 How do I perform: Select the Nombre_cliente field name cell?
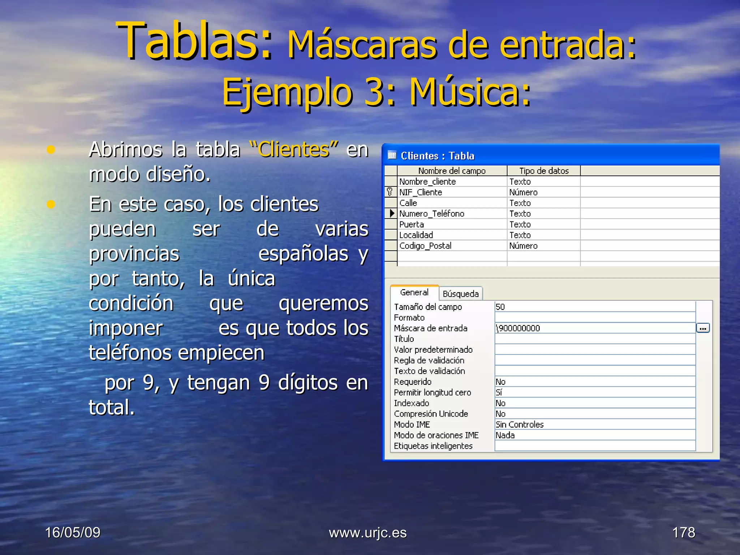point(452,181)
